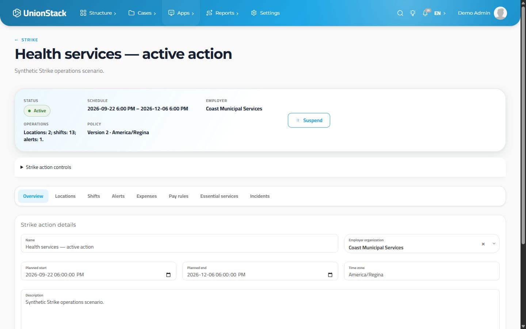The height and width of the screenshot is (329, 526).
Task: Click the Demo Admin user name
Action: coord(474,13)
